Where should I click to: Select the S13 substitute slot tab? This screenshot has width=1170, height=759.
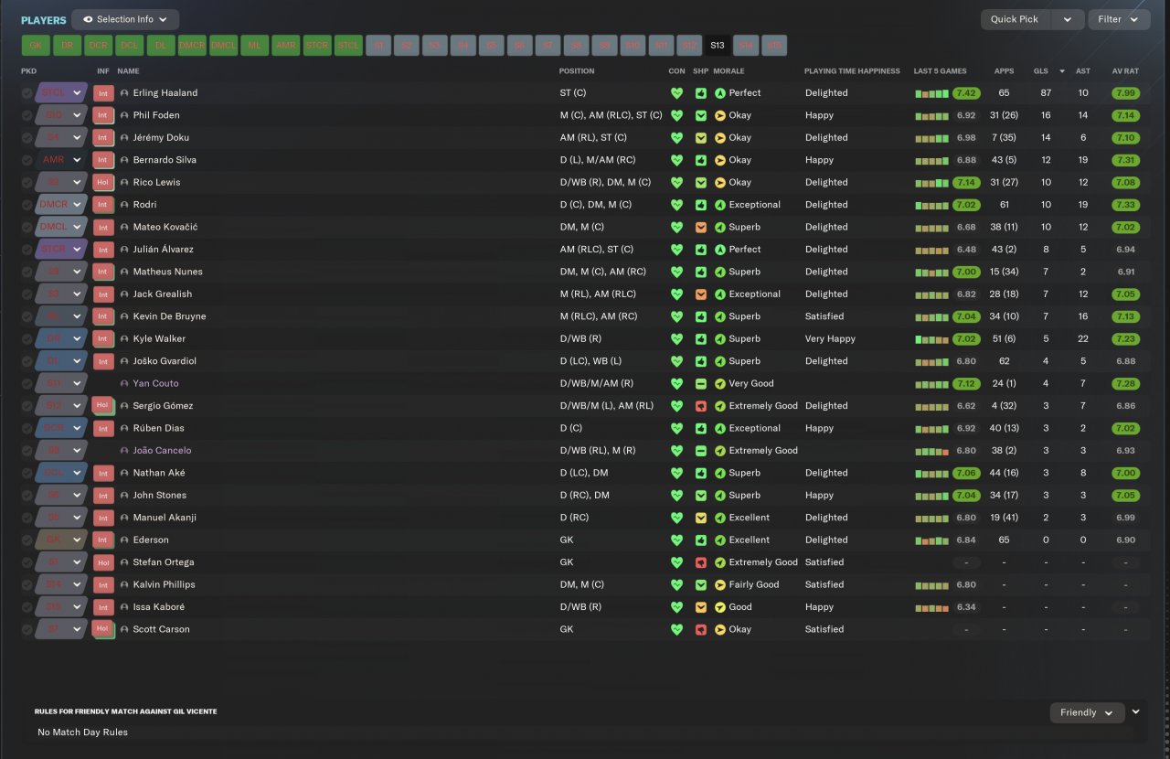pos(717,45)
